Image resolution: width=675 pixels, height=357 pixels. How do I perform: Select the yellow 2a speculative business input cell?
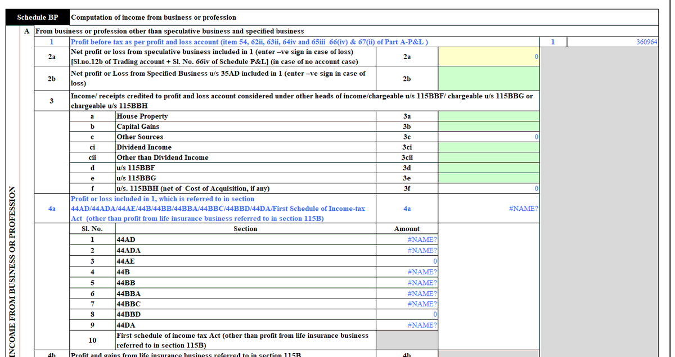489,57
